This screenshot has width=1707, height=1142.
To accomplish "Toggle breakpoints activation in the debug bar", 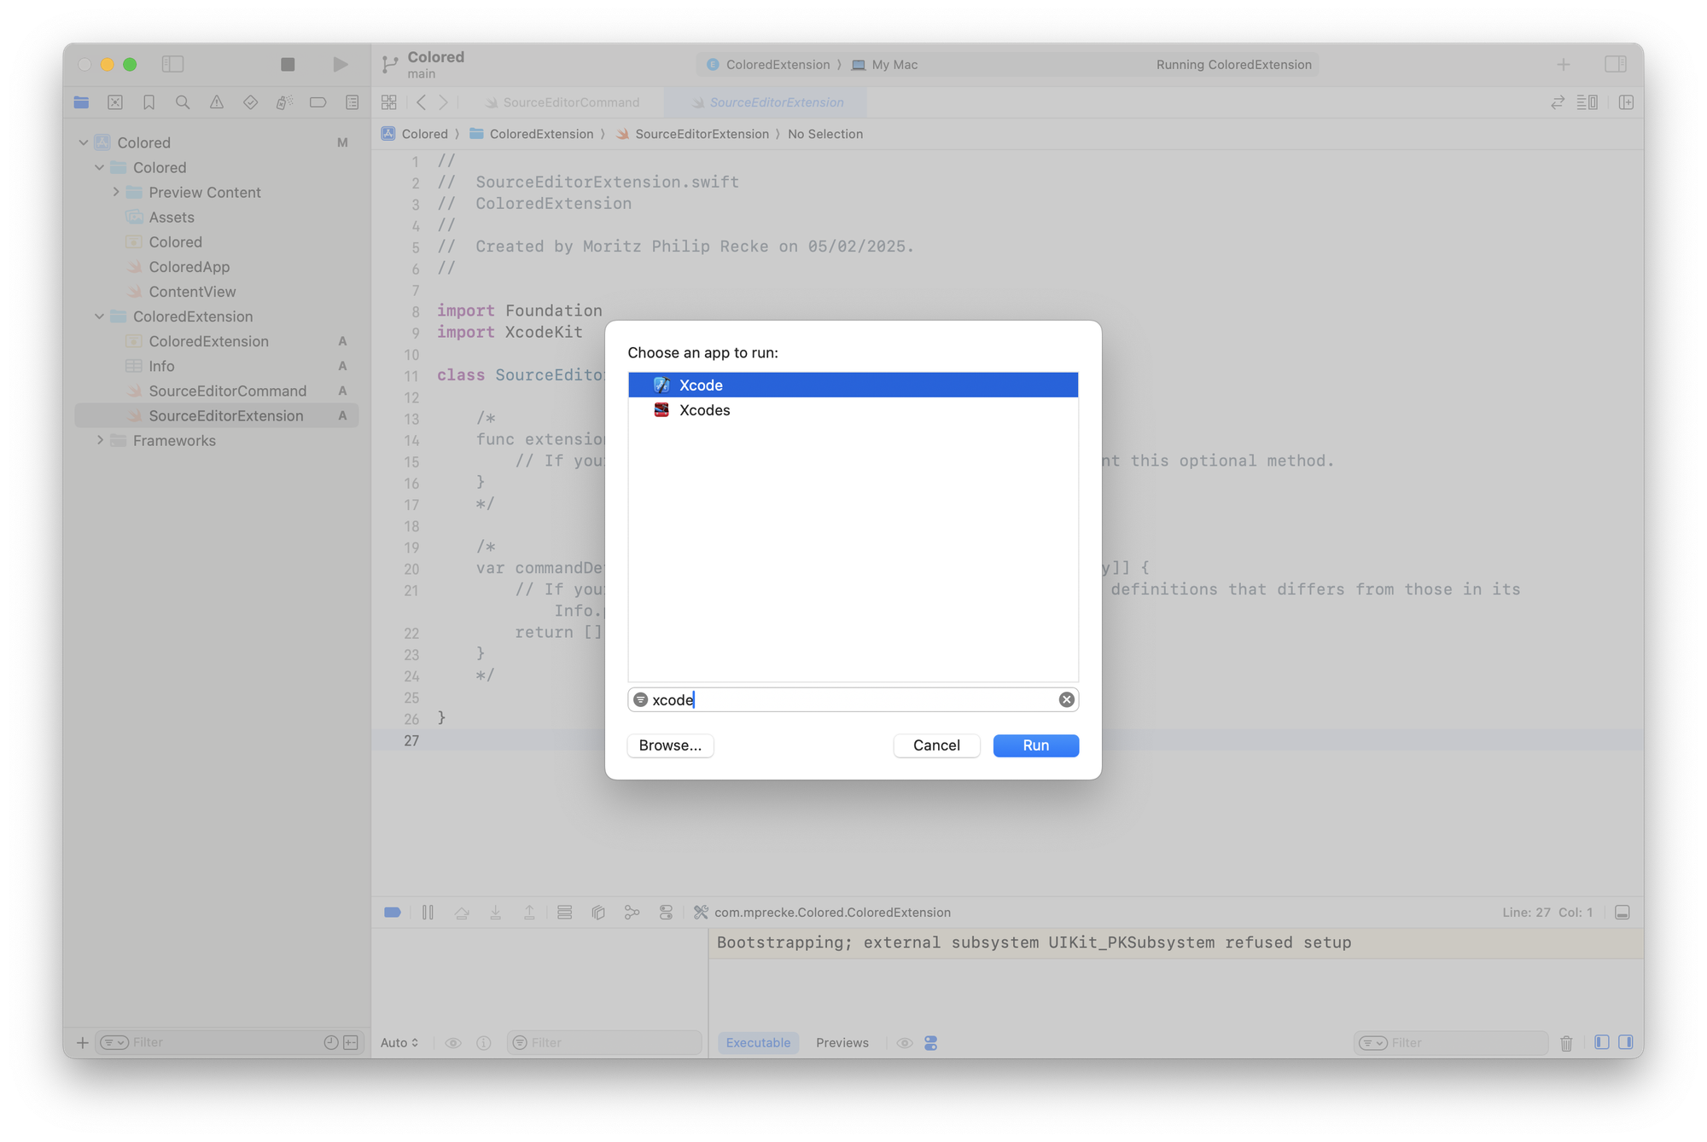I will coord(393,913).
